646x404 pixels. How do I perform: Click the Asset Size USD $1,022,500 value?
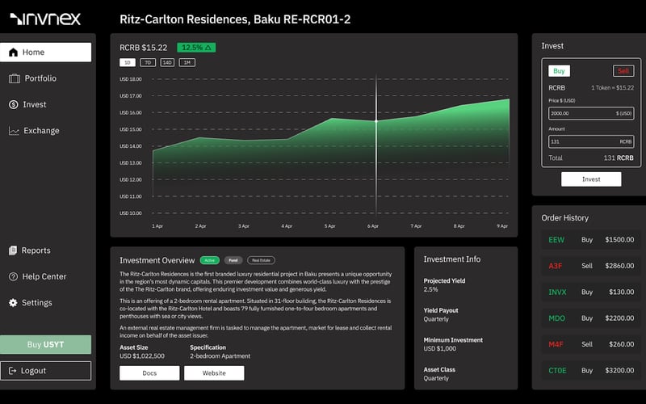pyautogui.click(x=142, y=356)
